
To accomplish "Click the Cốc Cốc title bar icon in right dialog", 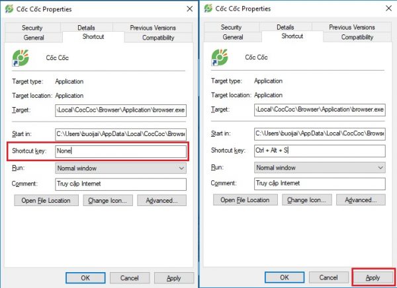I will click(208, 9).
